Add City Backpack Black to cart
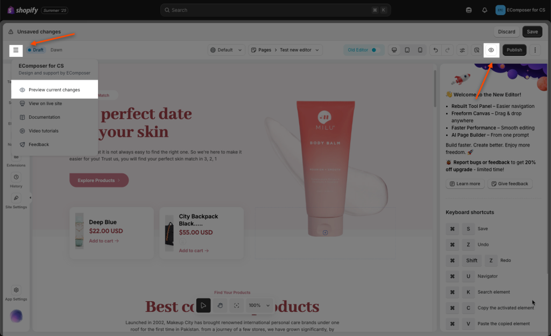 pos(194,251)
